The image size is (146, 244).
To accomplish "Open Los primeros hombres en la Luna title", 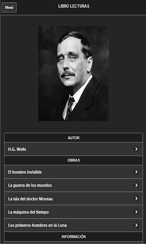I will coord(37,225).
